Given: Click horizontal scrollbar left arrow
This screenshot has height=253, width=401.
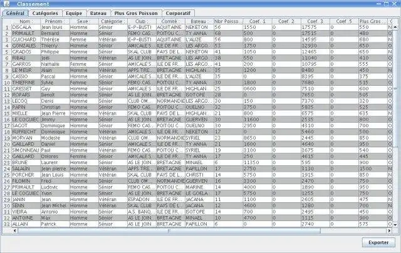Looking at the screenshot, I should point(14,230).
